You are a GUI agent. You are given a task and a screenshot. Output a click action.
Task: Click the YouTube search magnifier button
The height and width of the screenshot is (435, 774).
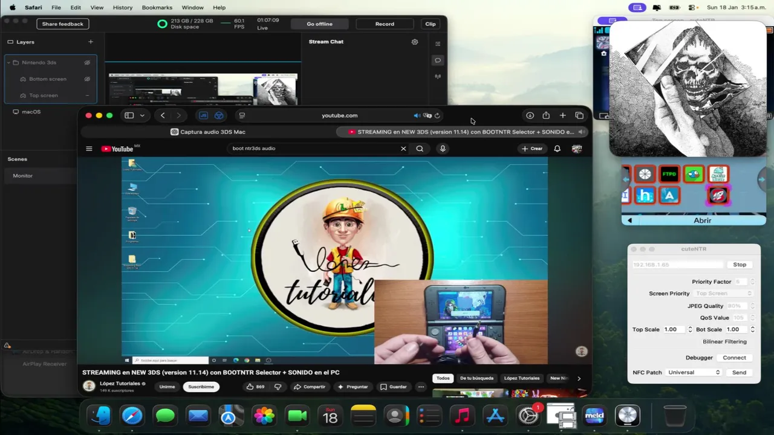[x=420, y=149]
